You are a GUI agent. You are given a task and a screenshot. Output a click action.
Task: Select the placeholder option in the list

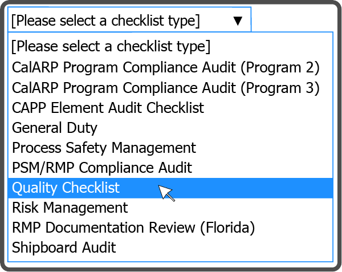(111, 46)
